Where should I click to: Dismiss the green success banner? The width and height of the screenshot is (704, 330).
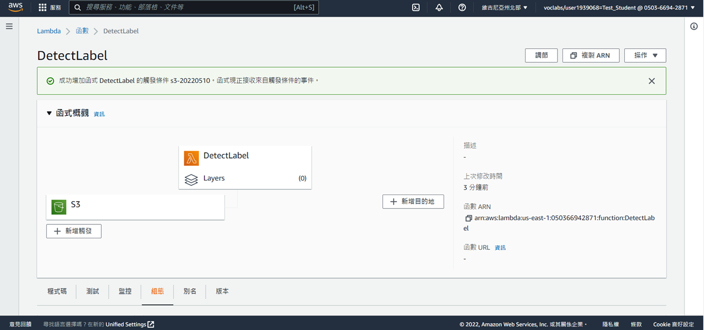click(651, 81)
